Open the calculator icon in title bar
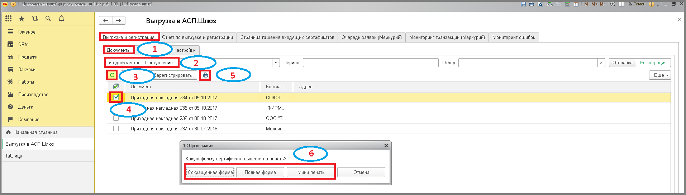The height and width of the screenshot is (195, 686). click(568, 4)
